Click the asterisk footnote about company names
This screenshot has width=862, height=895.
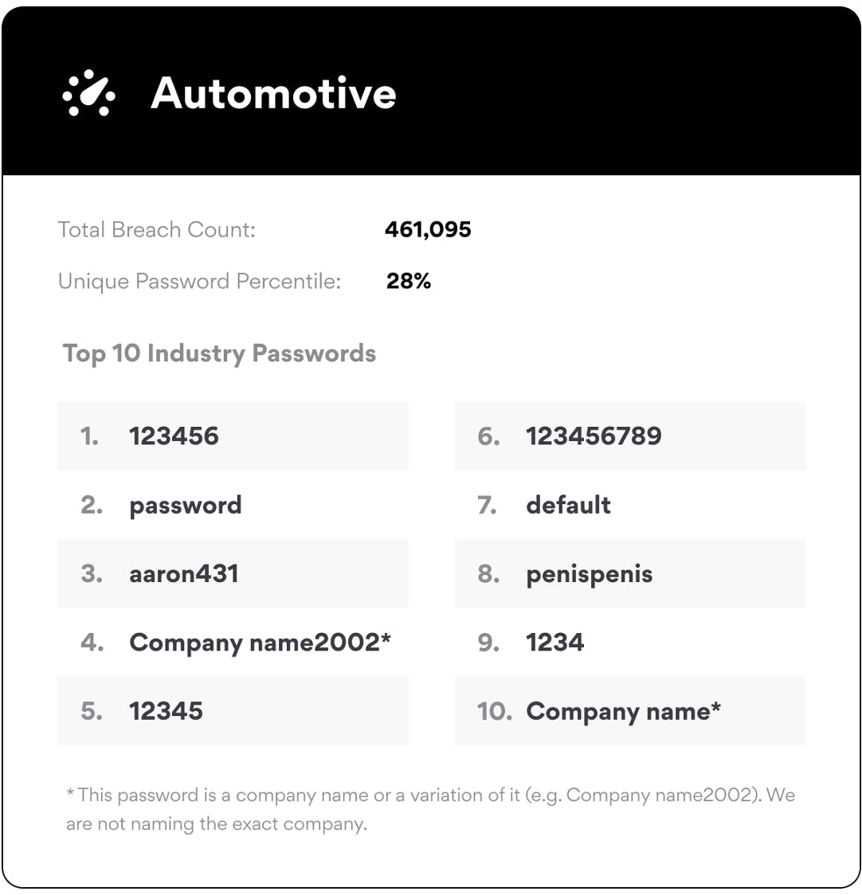click(x=430, y=809)
